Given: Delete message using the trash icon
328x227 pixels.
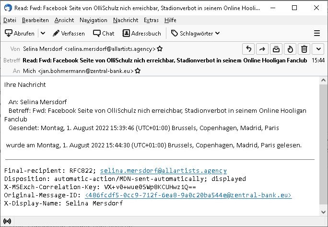Looking at the screenshot, I should point(304,49).
